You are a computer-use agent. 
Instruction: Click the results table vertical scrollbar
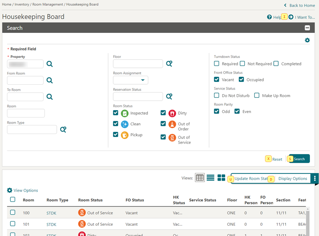307,222
